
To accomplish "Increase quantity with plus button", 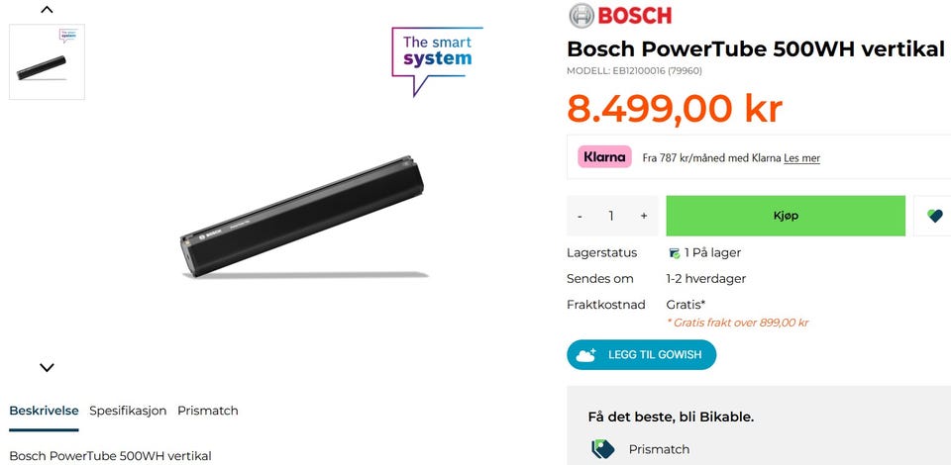I will (643, 216).
